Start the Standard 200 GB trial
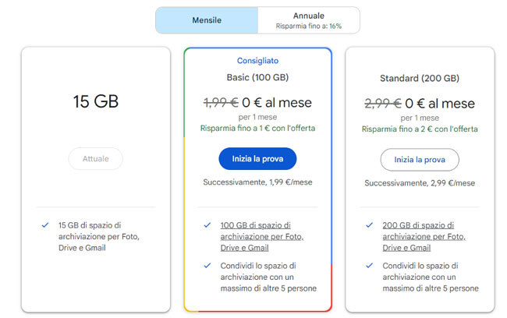 420,159
